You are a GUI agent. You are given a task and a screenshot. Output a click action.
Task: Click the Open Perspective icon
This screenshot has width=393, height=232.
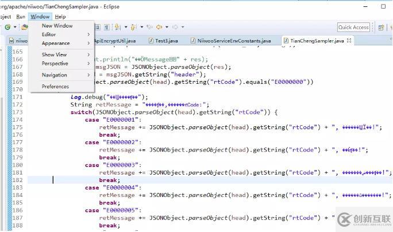(x=381, y=28)
